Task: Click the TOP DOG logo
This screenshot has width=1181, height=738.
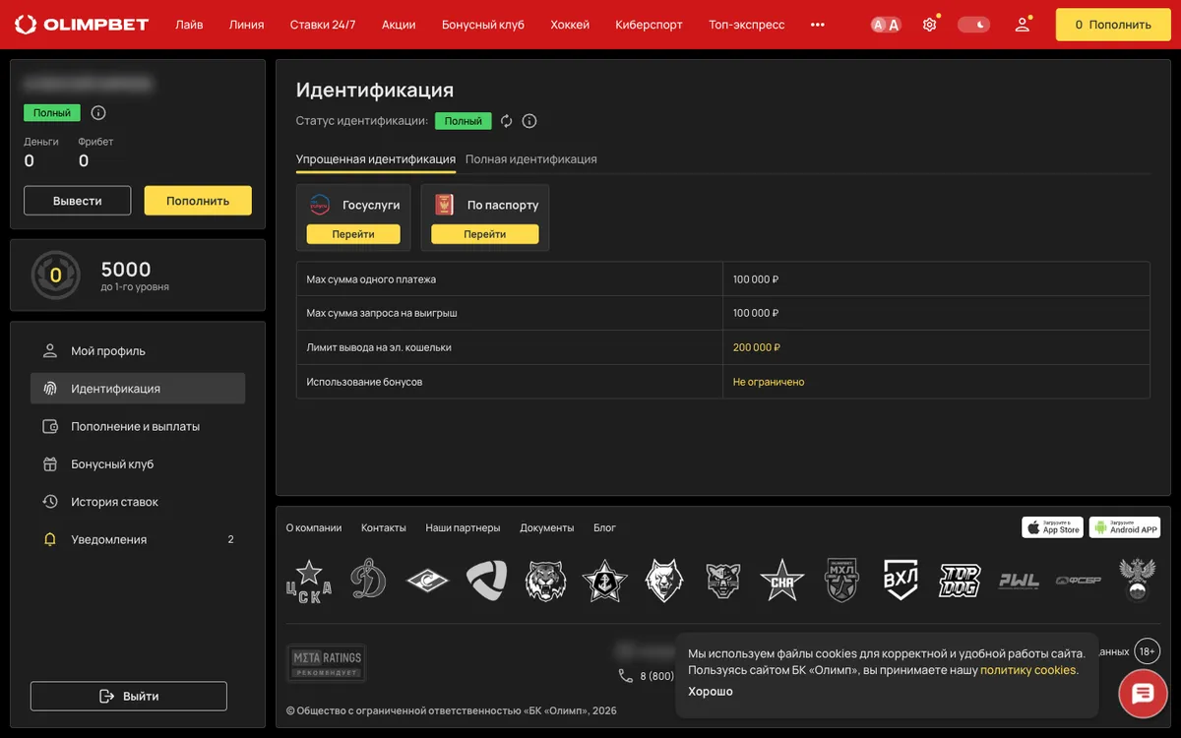Action: point(960,581)
